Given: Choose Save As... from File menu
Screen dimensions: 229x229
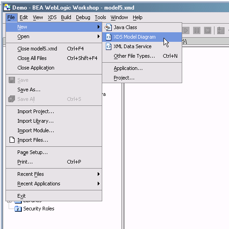Looking at the screenshot, I should click(54, 90).
